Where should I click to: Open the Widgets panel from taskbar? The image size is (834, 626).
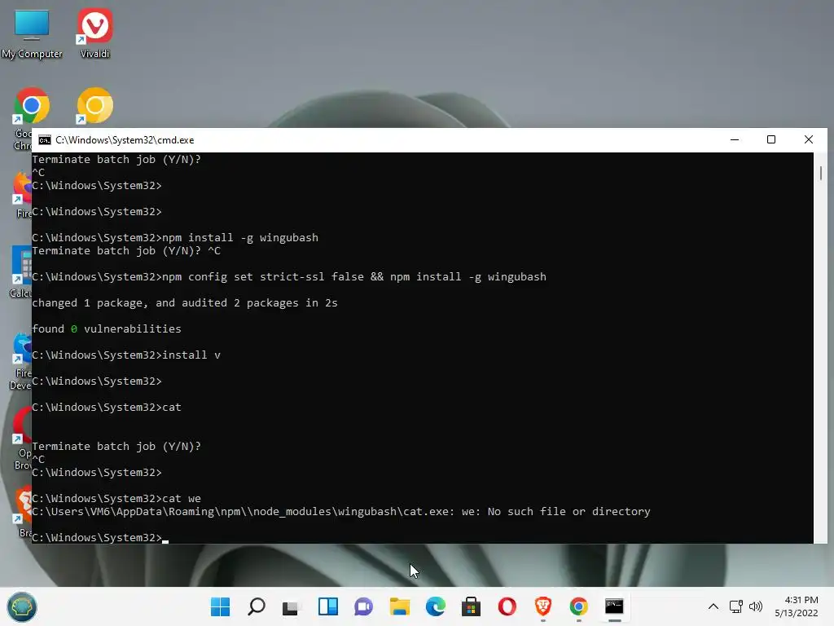[328, 606]
